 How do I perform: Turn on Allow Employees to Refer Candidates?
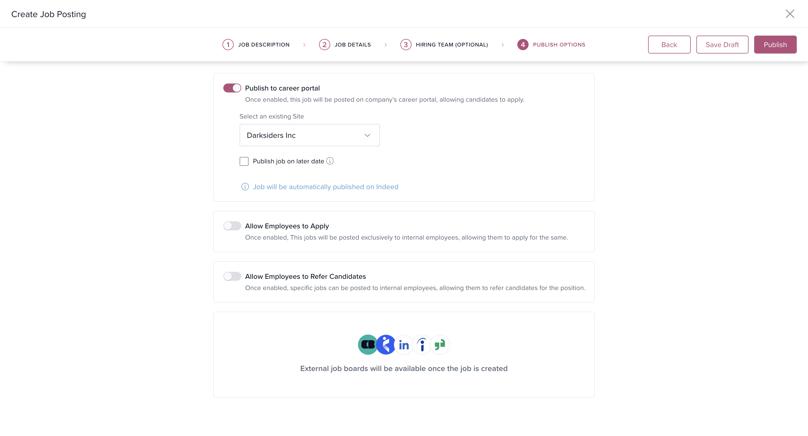click(x=232, y=276)
